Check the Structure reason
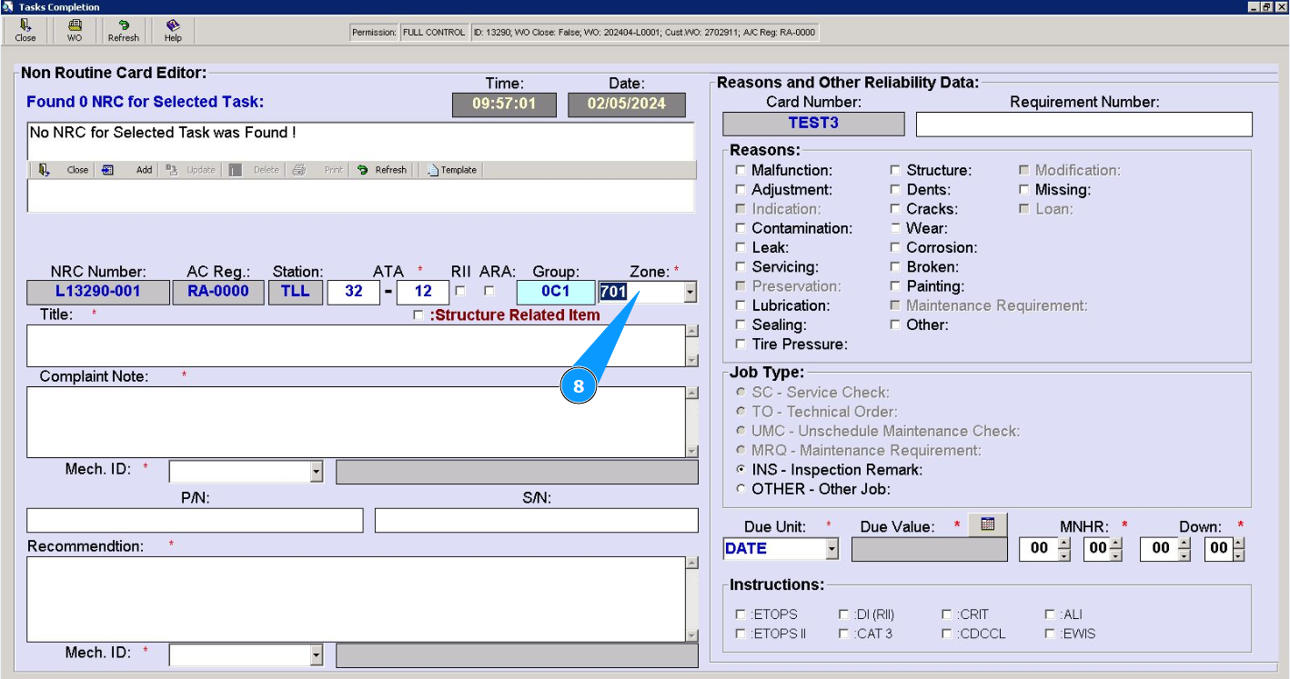Screen dimensions: 1290x679 895,170
